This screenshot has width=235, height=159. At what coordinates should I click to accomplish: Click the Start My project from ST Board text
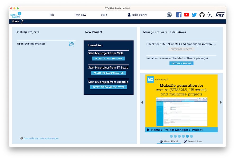[x=108, y=67]
